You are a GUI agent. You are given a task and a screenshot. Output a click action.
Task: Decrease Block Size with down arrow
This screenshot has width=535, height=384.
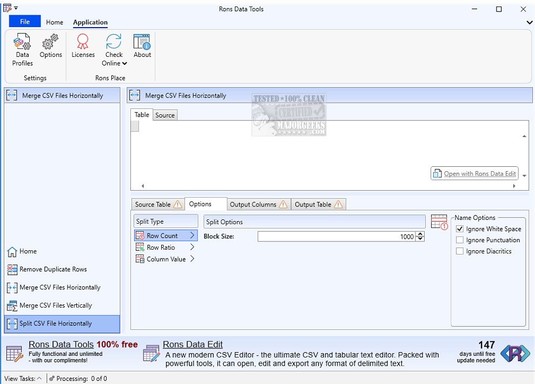(x=420, y=239)
